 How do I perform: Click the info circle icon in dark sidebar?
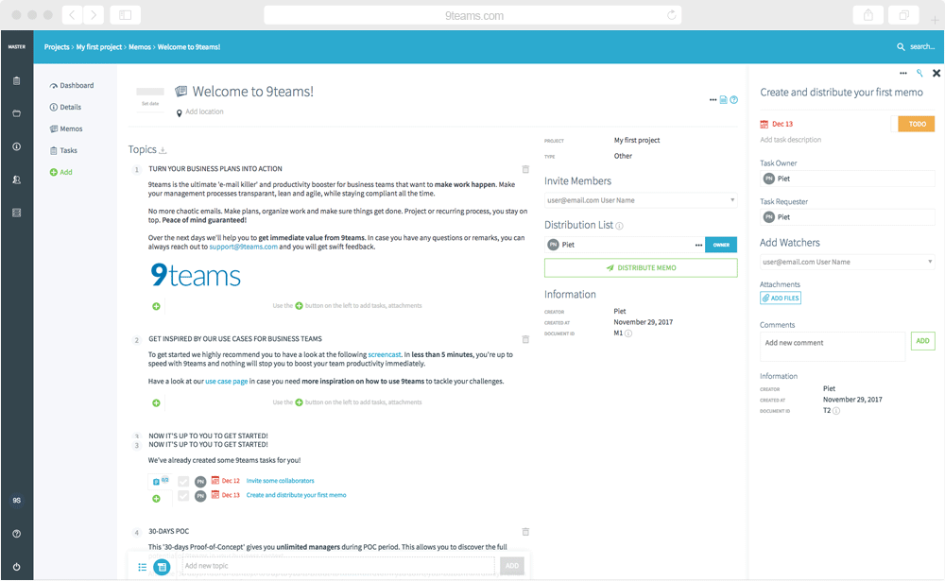pos(17,146)
